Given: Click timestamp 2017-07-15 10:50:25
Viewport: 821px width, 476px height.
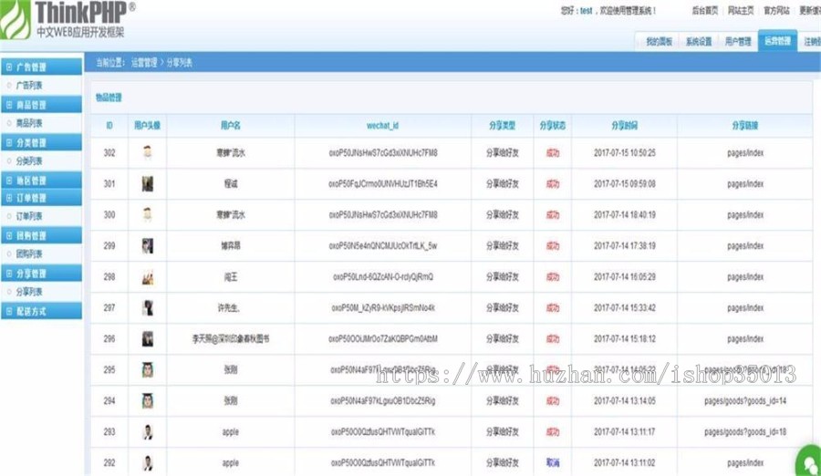Looking at the screenshot, I should [x=625, y=153].
